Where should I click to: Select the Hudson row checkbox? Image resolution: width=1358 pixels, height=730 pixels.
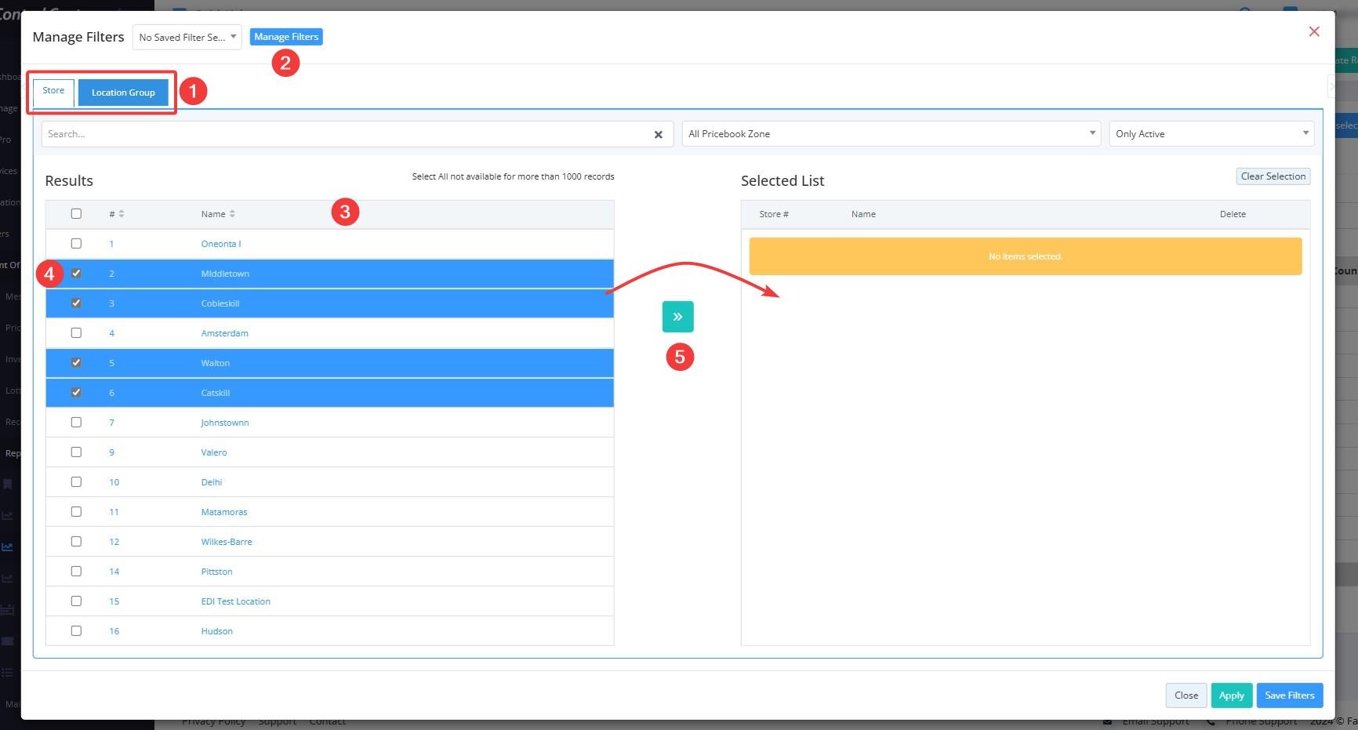76,630
